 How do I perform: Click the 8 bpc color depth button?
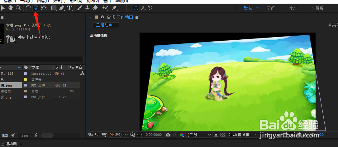25,136
